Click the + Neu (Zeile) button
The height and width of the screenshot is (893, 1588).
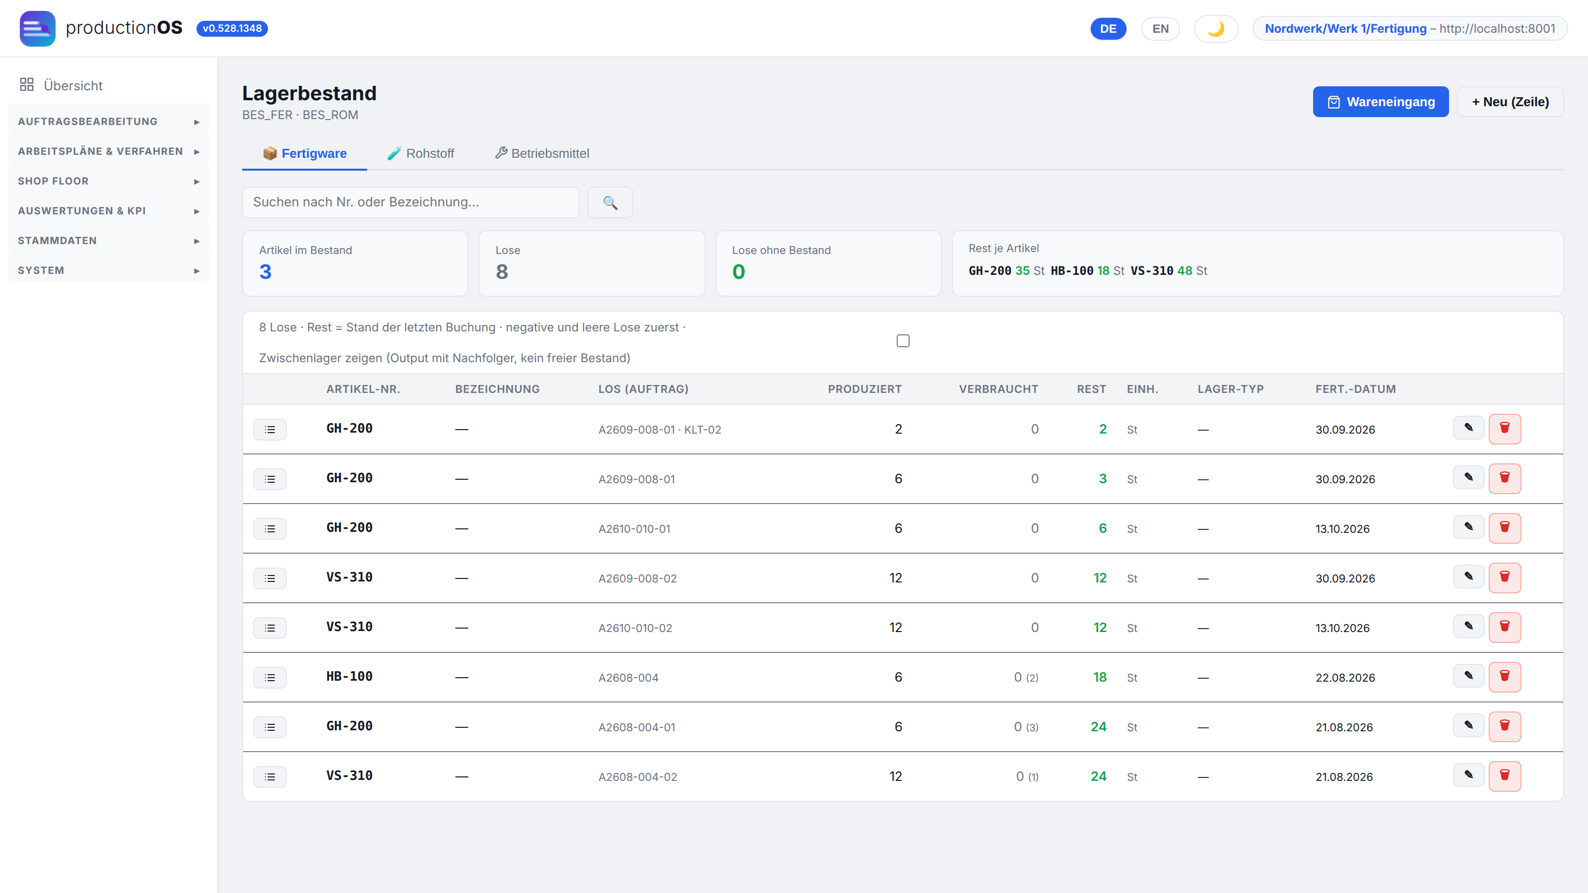click(1510, 102)
